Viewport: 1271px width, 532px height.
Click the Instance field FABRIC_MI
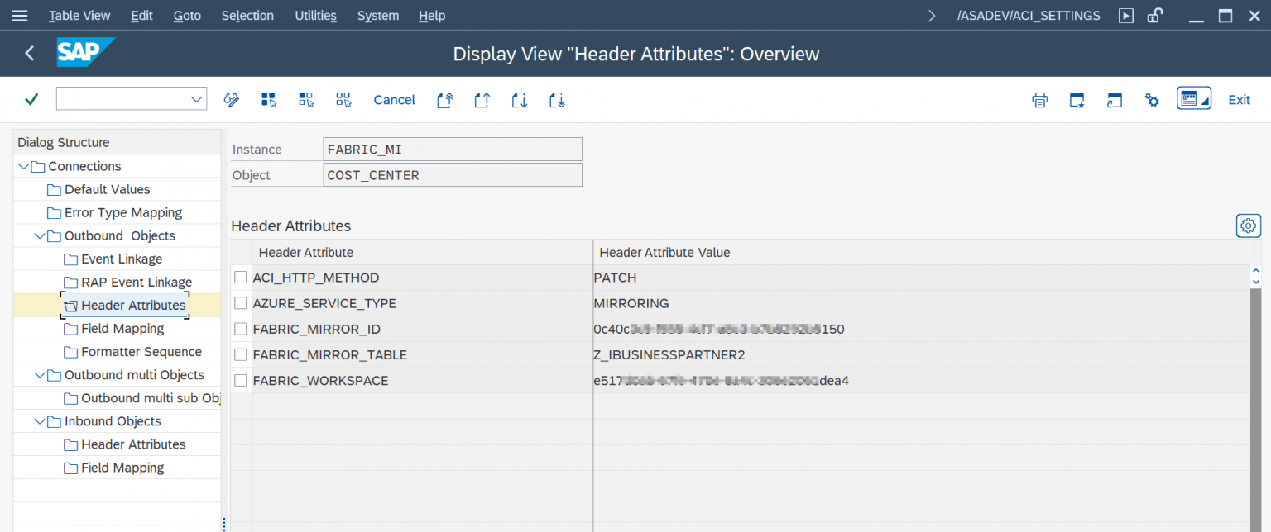pos(453,150)
